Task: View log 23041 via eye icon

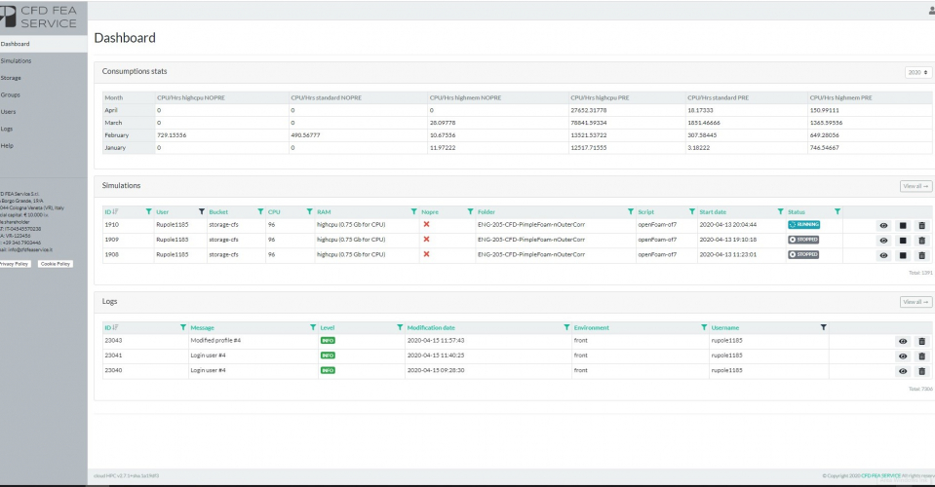Action: (903, 356)
